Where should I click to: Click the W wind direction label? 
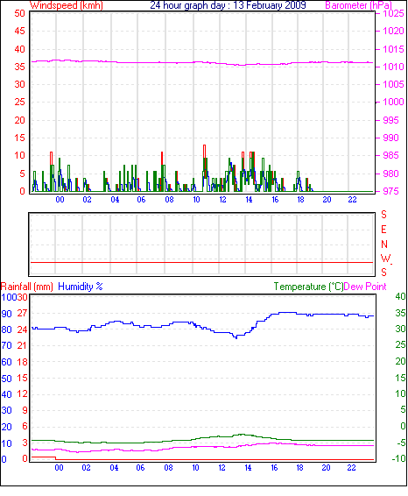coord(385,259)
